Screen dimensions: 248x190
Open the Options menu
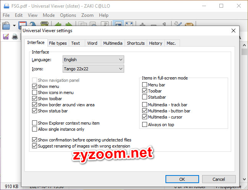coord(68,15)
